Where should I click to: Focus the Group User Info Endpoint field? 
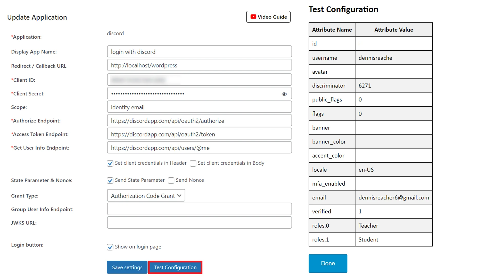(199, 209)
